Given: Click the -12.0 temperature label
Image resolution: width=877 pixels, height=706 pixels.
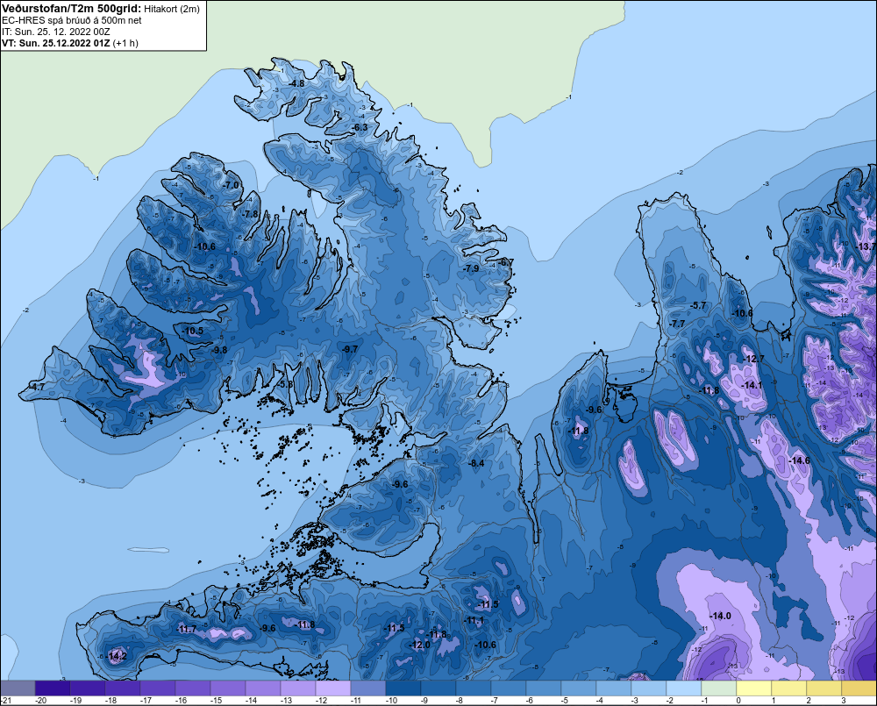Looking at the screenshot, I should (x=419, y=645).
